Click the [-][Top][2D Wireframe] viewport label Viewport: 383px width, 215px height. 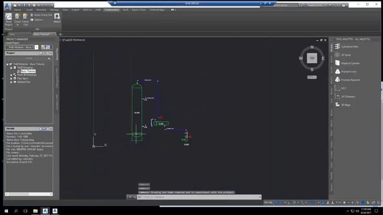point(72,40)
